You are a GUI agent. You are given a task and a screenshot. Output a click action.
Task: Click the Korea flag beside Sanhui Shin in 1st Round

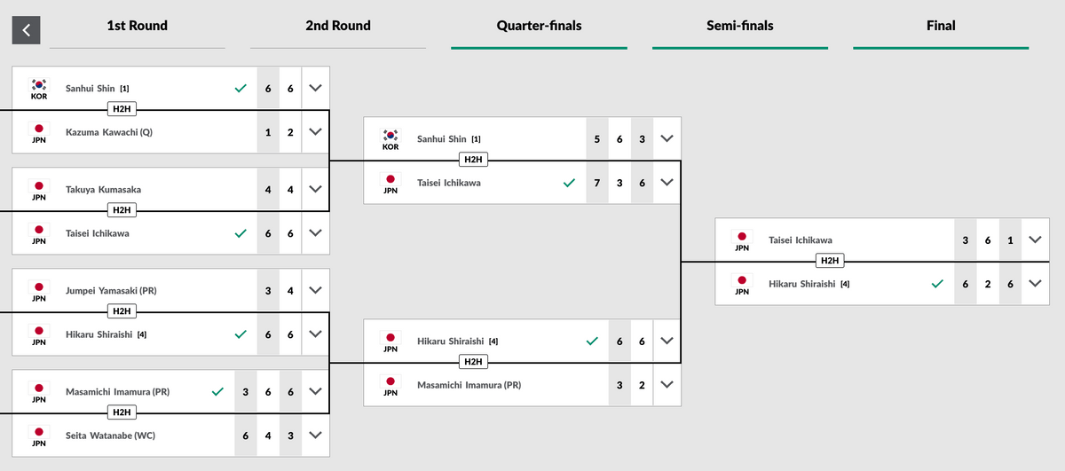[39, 85]
